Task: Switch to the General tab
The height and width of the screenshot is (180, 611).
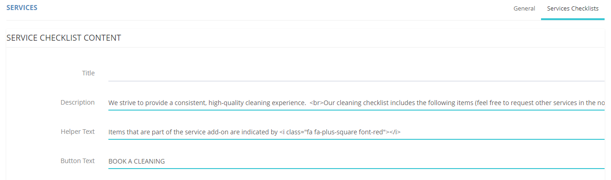Action: [x=524, y=8]
